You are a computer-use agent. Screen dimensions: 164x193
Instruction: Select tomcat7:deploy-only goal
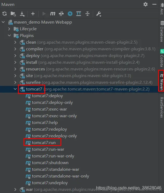tap(52, 103)
